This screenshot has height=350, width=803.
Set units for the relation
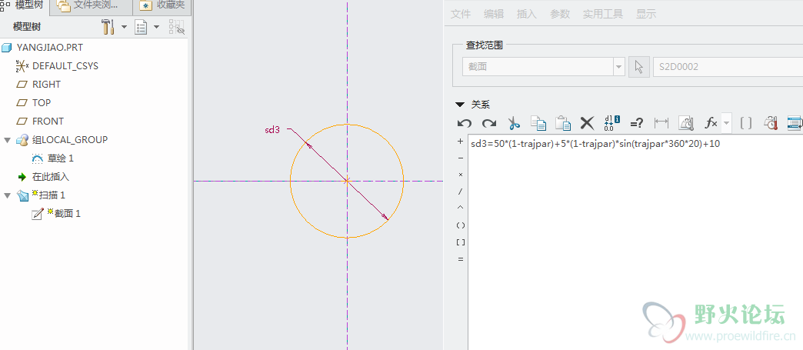pyautogui.click(x=686, y=123)
